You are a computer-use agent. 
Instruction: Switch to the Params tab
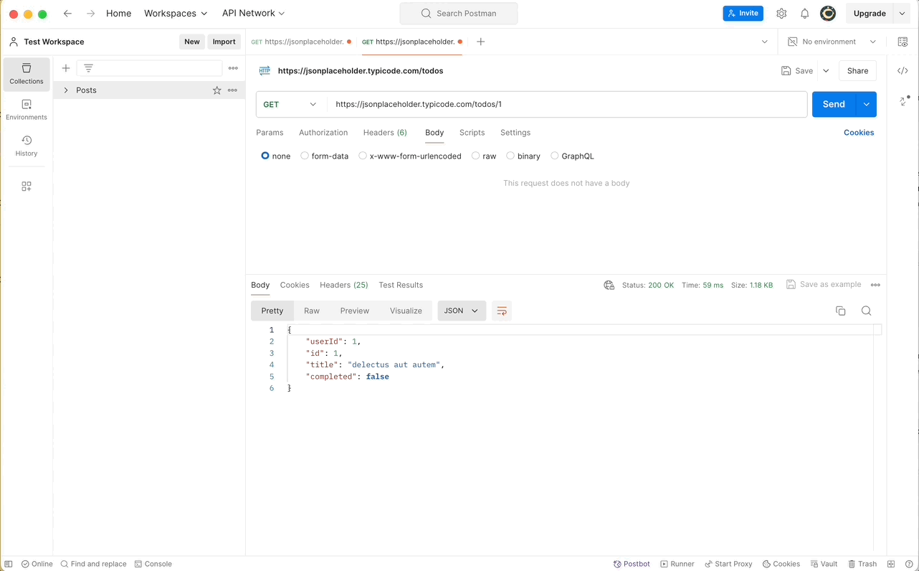tap(270, 133)
